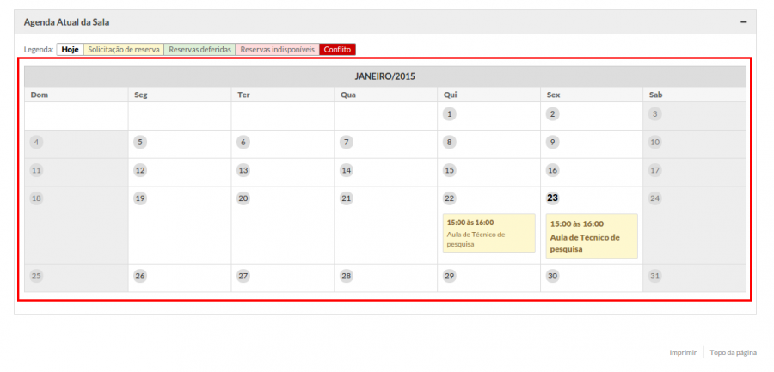Select day 26 in the calendar
This screenshot has width=774, height=372.
pos(140,277)
